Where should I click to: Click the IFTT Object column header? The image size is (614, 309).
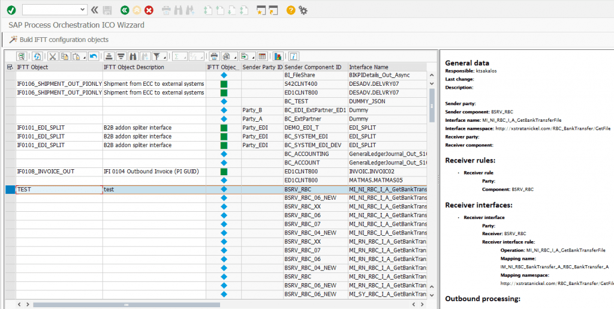(x=59, y=67)
